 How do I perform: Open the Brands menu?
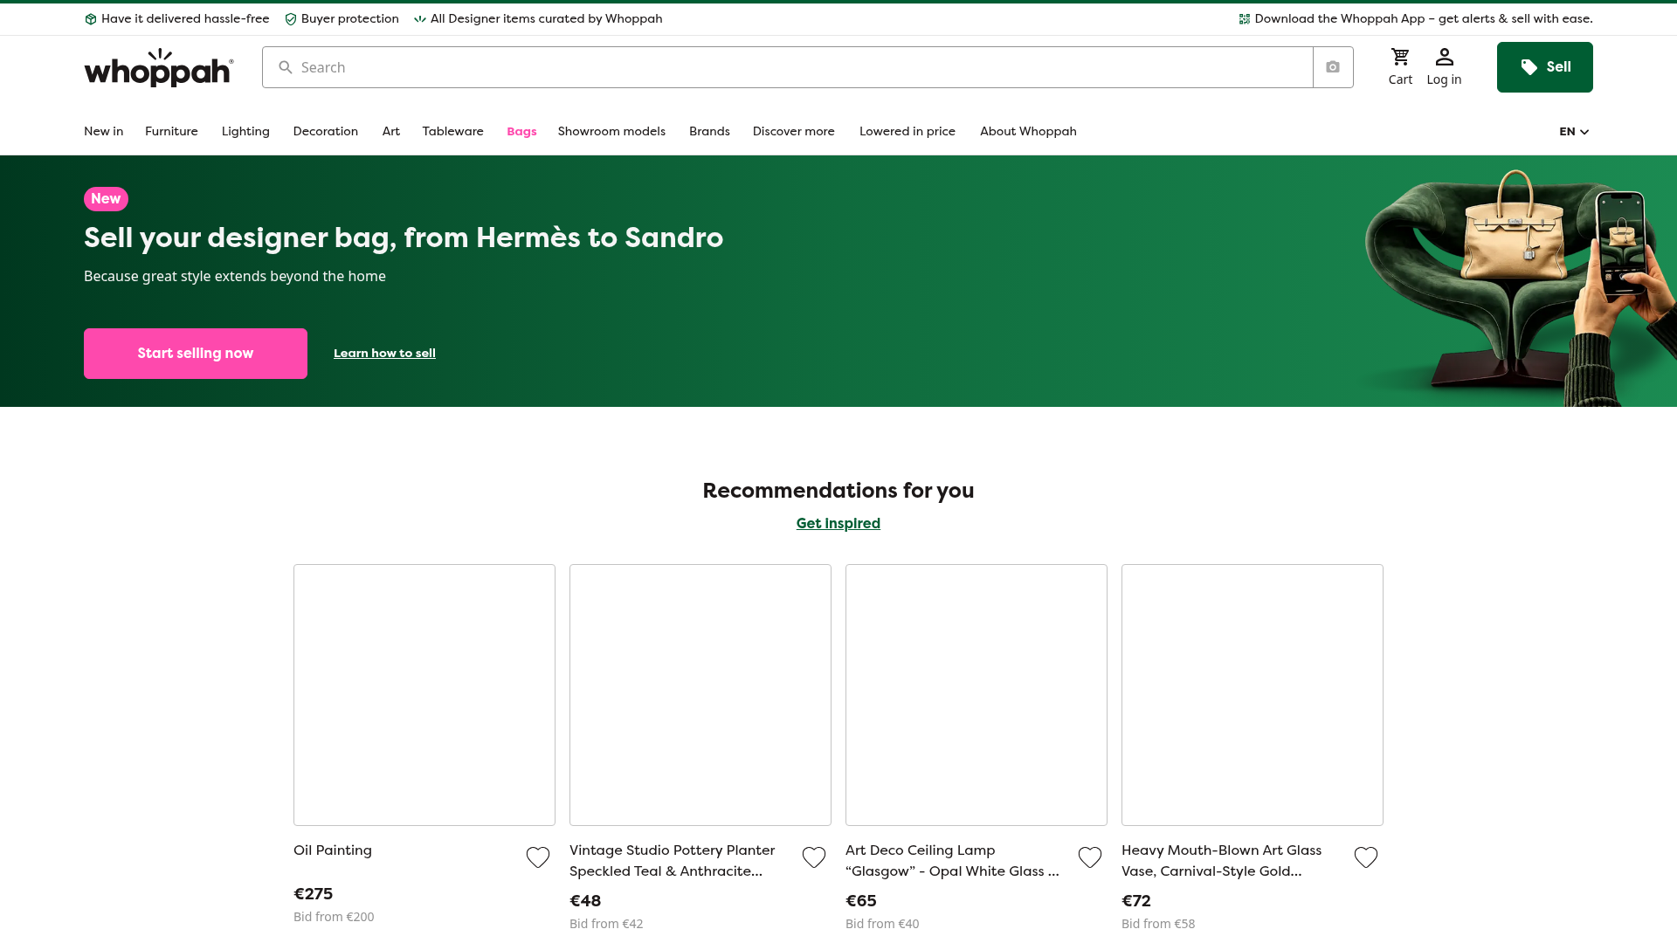click(x=709, y=132)
